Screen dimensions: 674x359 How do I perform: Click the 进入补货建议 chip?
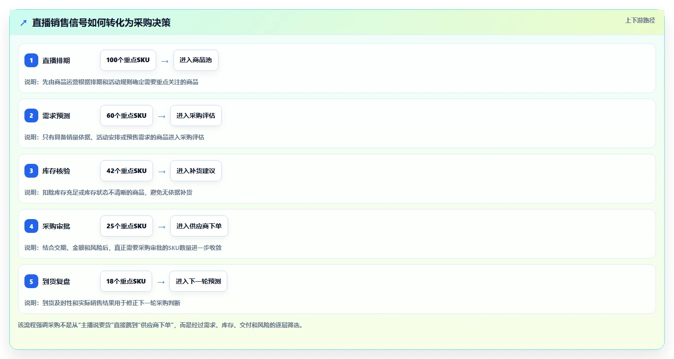pyautogui.click(x=196, y=171)
